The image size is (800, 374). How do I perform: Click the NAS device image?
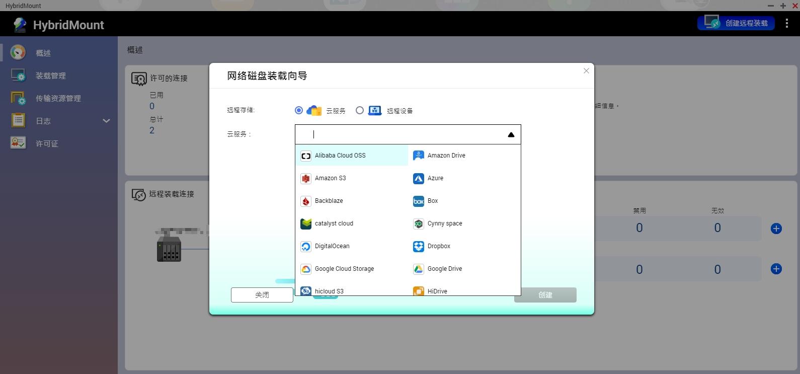(x=169, y=249)
